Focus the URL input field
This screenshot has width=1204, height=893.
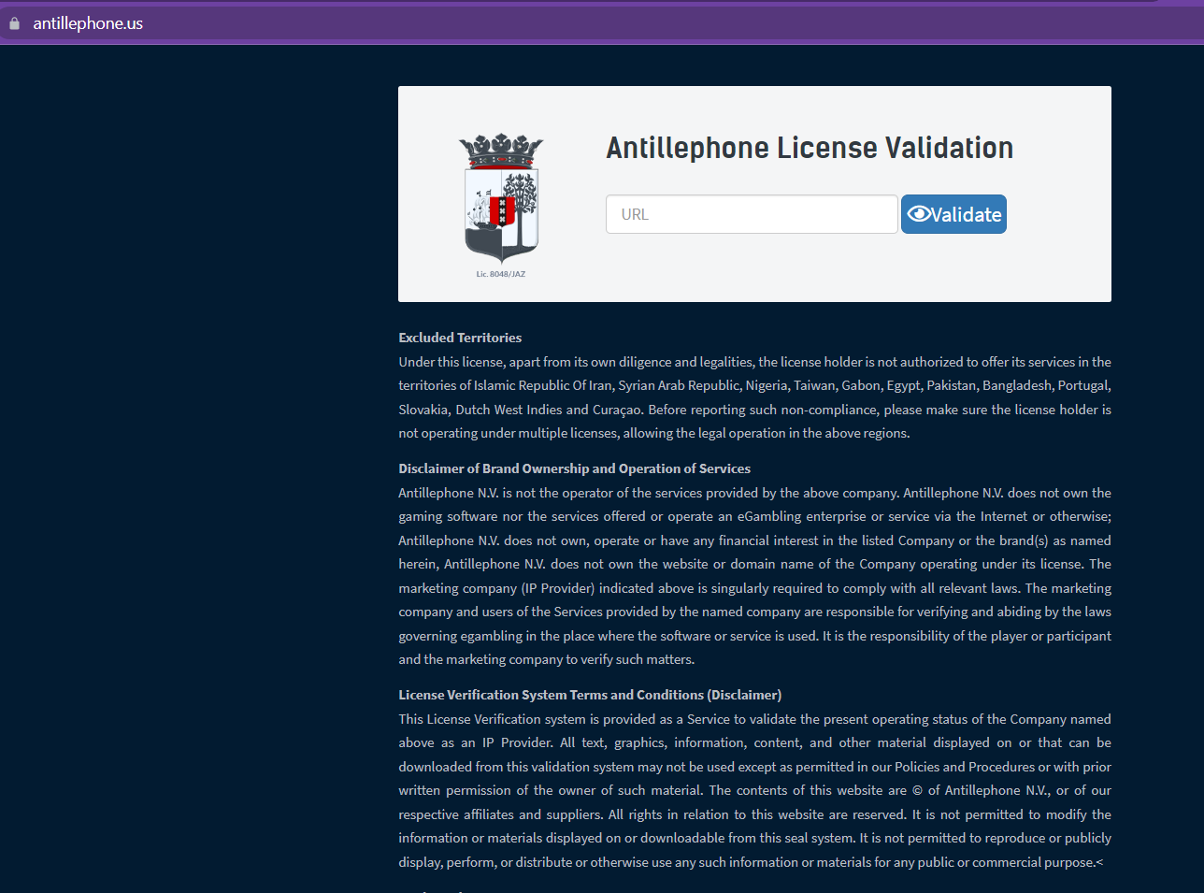point(752,214)
